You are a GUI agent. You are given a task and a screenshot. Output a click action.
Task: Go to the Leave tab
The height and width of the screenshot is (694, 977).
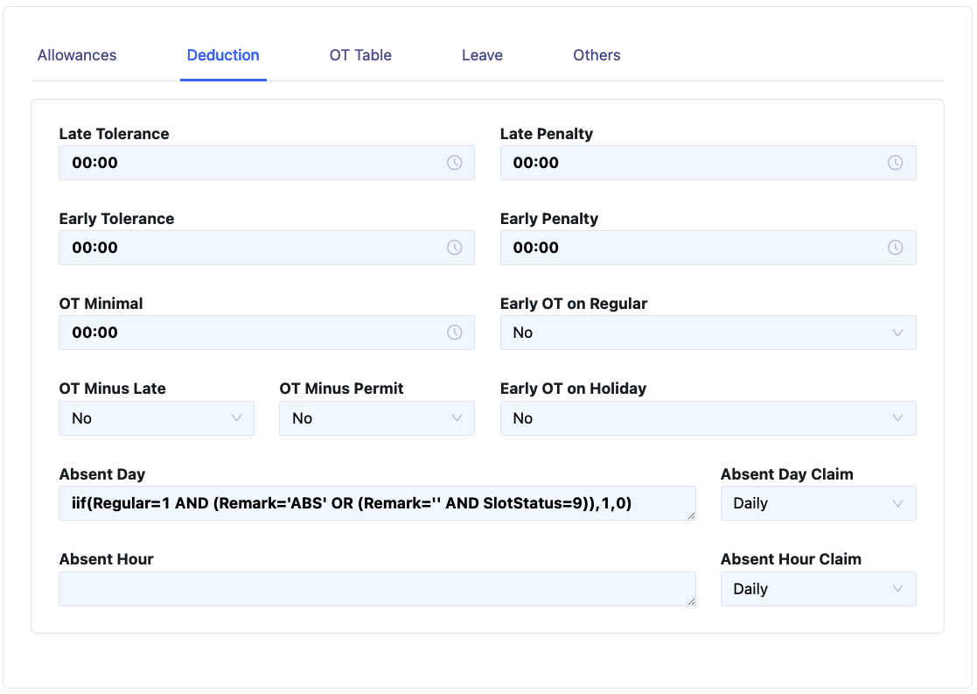(x=482, y=55)
